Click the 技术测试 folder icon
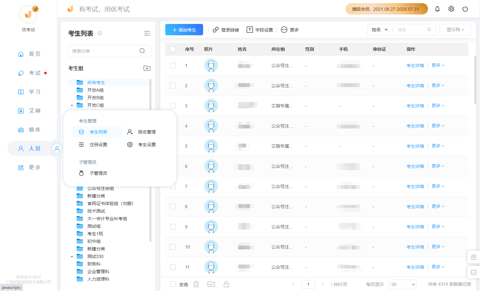 coord(80,211)
